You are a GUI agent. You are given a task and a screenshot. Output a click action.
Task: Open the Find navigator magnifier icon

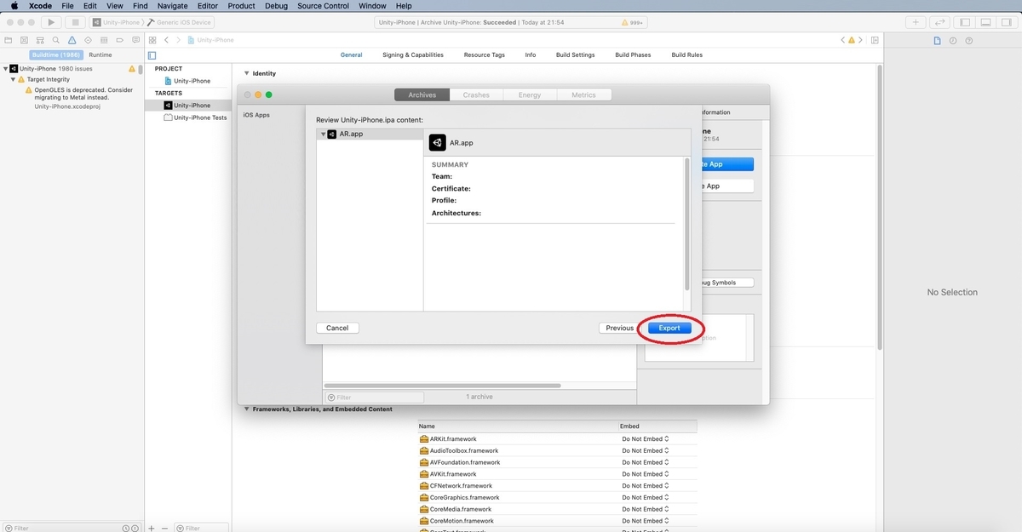point(56,40)
